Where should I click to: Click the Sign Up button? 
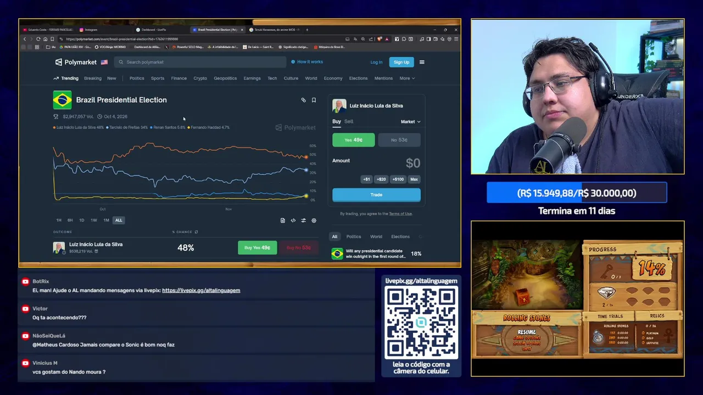click(x=401, y=62)
